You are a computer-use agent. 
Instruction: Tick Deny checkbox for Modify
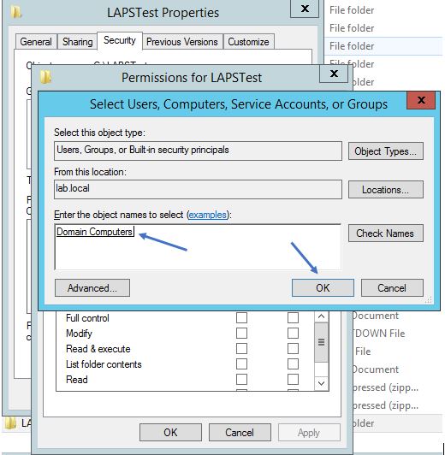coord(293,334)
